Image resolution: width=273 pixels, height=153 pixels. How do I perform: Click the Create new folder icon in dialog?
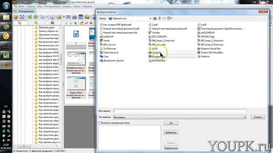(164, 18)
